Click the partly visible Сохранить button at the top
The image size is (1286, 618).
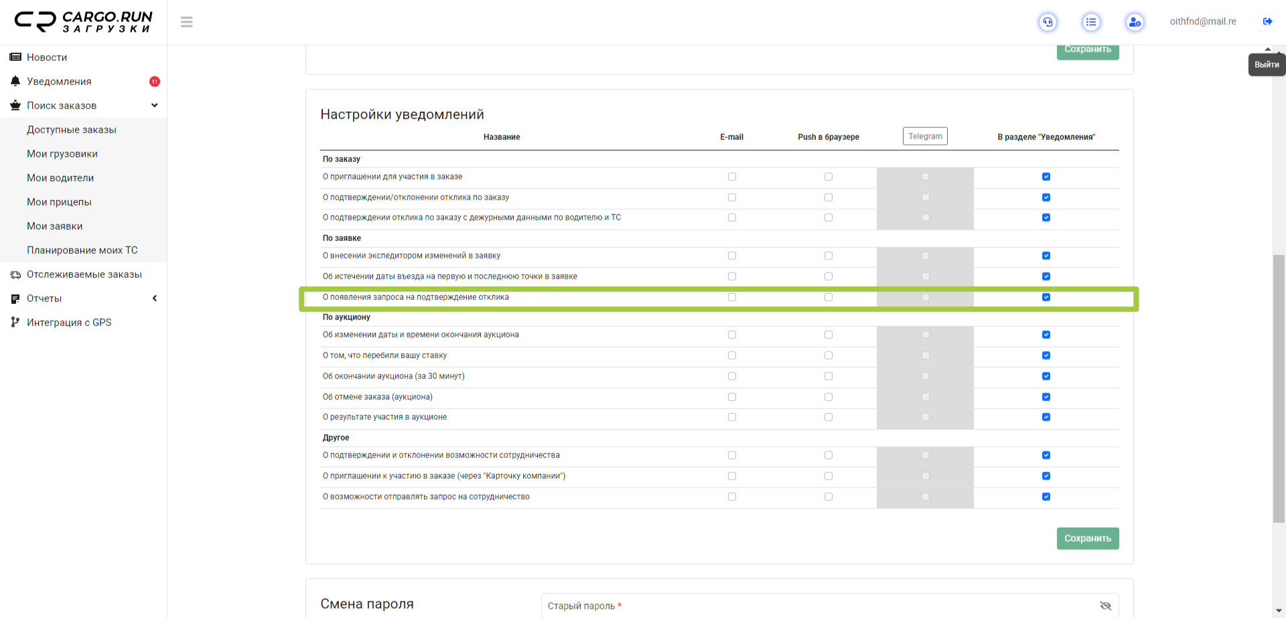pyautogui.click(x=1088, y=52)
